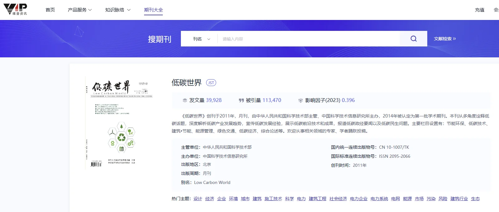This screenshot has height=212, width=499.
Task: Click the 创刊时间 value 2011年
Action: (x=360, y=165)
